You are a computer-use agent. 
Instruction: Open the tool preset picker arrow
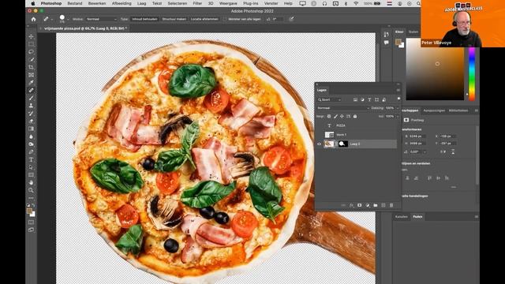pos(52,19)
